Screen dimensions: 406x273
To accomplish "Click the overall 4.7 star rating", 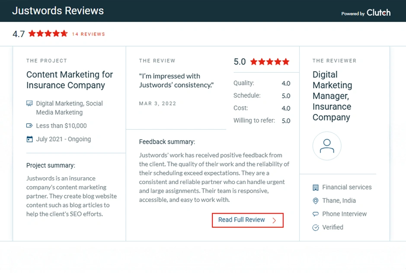I will click(48, 34).
